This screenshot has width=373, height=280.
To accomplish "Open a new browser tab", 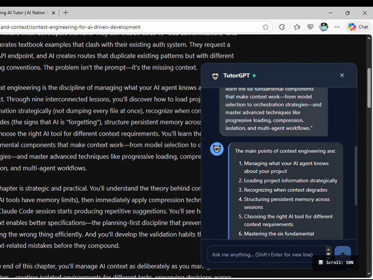I will pos(66,13).
